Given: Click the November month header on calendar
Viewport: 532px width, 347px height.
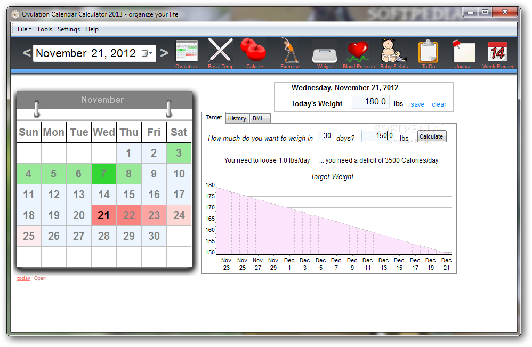Looking at the screenshot, I should [102, 100].
